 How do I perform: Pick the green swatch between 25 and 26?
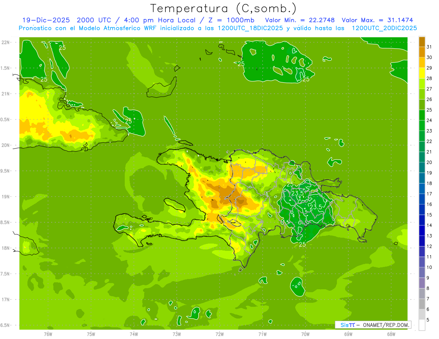pos(422,105)
